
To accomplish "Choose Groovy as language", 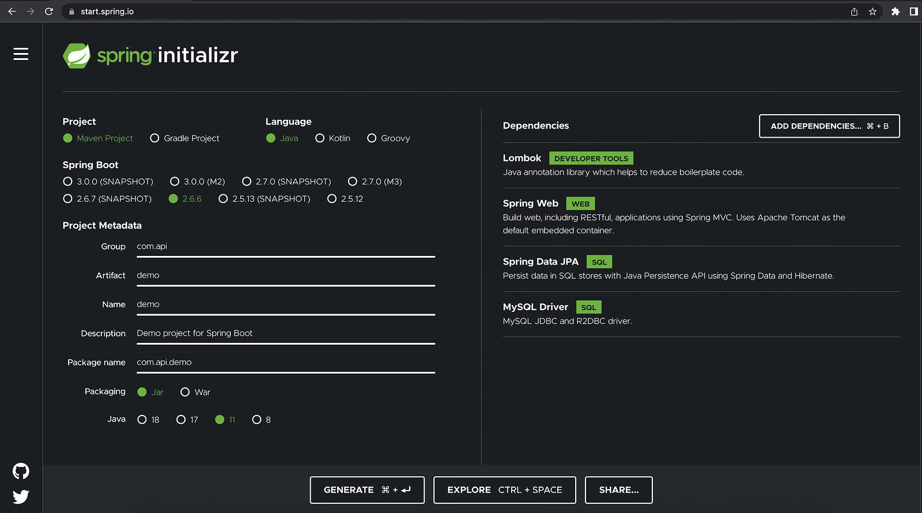I will (x=389, y=138).
